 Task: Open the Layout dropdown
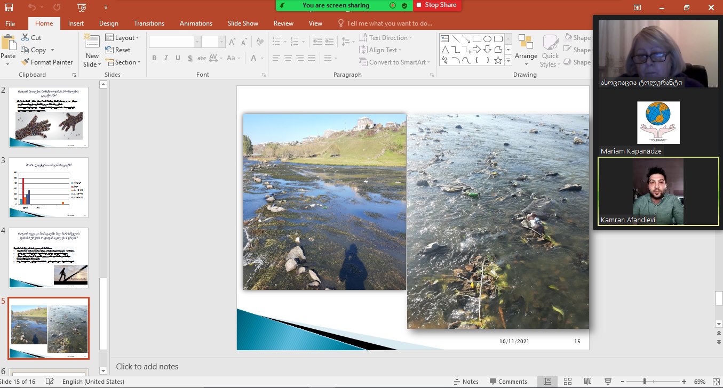(122, 38)
